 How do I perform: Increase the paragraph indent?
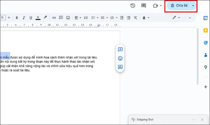tap(128, 18)
